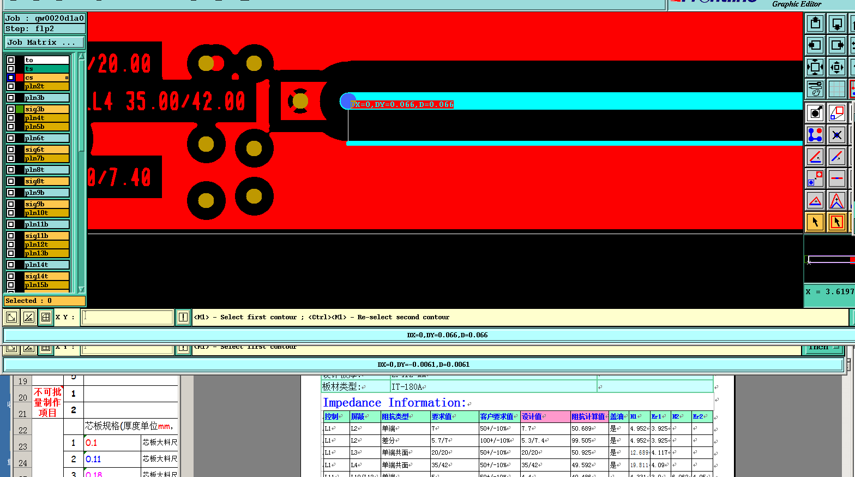Click the Step: flp2 label
This screenshot has height=477, width=855.
(45, 28)
